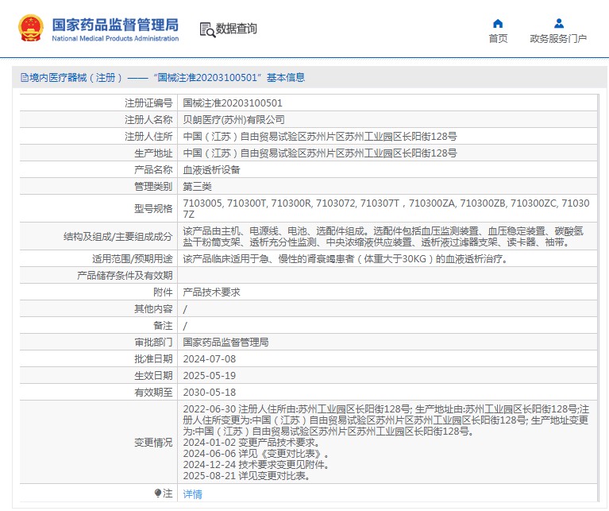Click the 数据查询 heading text

[237, 29]
